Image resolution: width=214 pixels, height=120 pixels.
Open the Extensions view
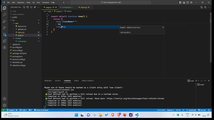(x=4, y=41)
